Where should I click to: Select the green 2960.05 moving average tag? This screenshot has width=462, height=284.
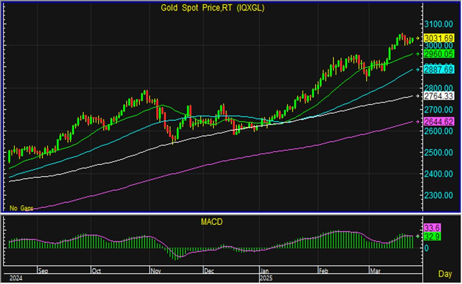438,54
